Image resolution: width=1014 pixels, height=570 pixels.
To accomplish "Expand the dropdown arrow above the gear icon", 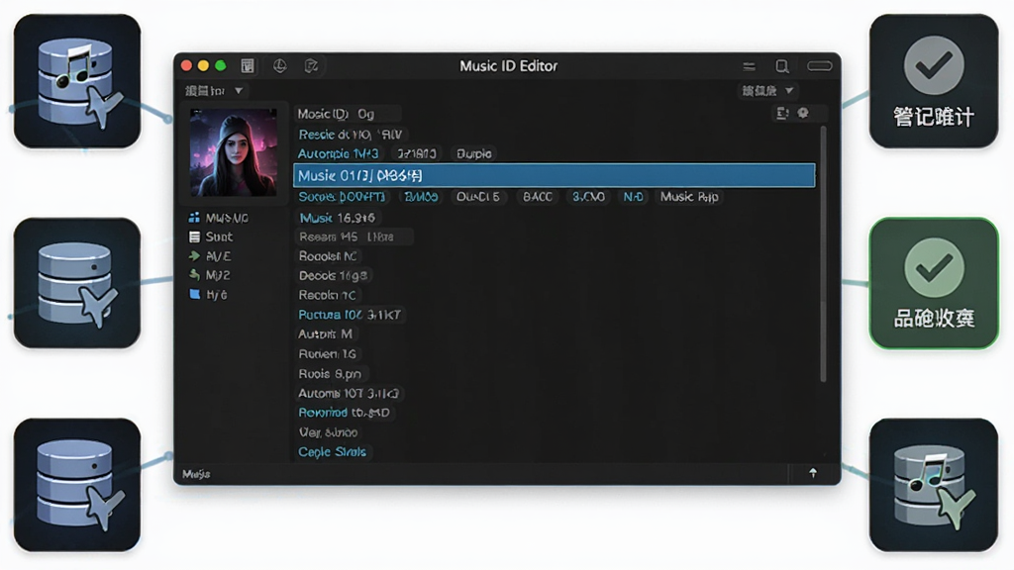I will [x=789, y=90].
